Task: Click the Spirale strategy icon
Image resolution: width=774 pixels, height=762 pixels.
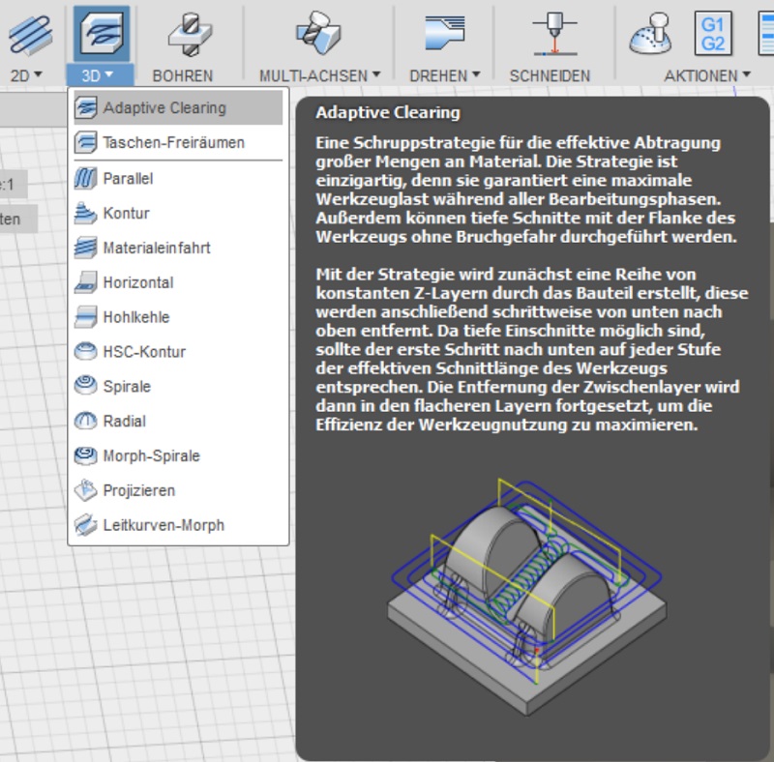Action: tap(85, 386)
